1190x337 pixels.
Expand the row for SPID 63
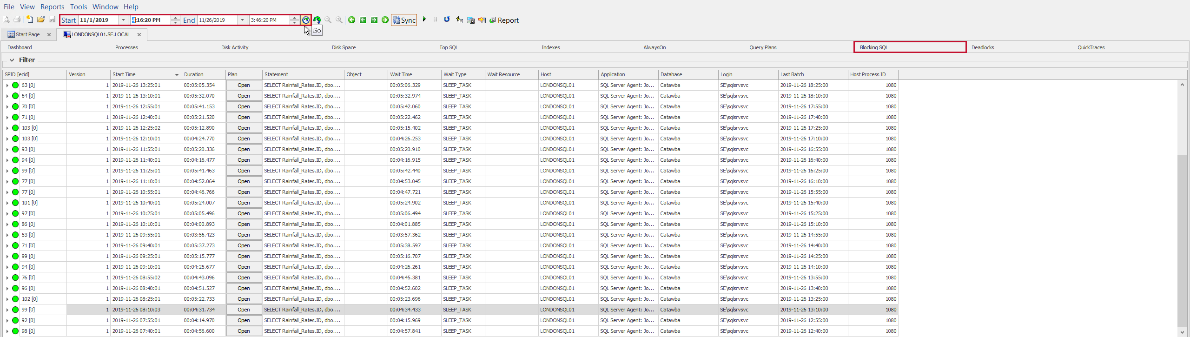pyautogui.click(x=7, y=86)
